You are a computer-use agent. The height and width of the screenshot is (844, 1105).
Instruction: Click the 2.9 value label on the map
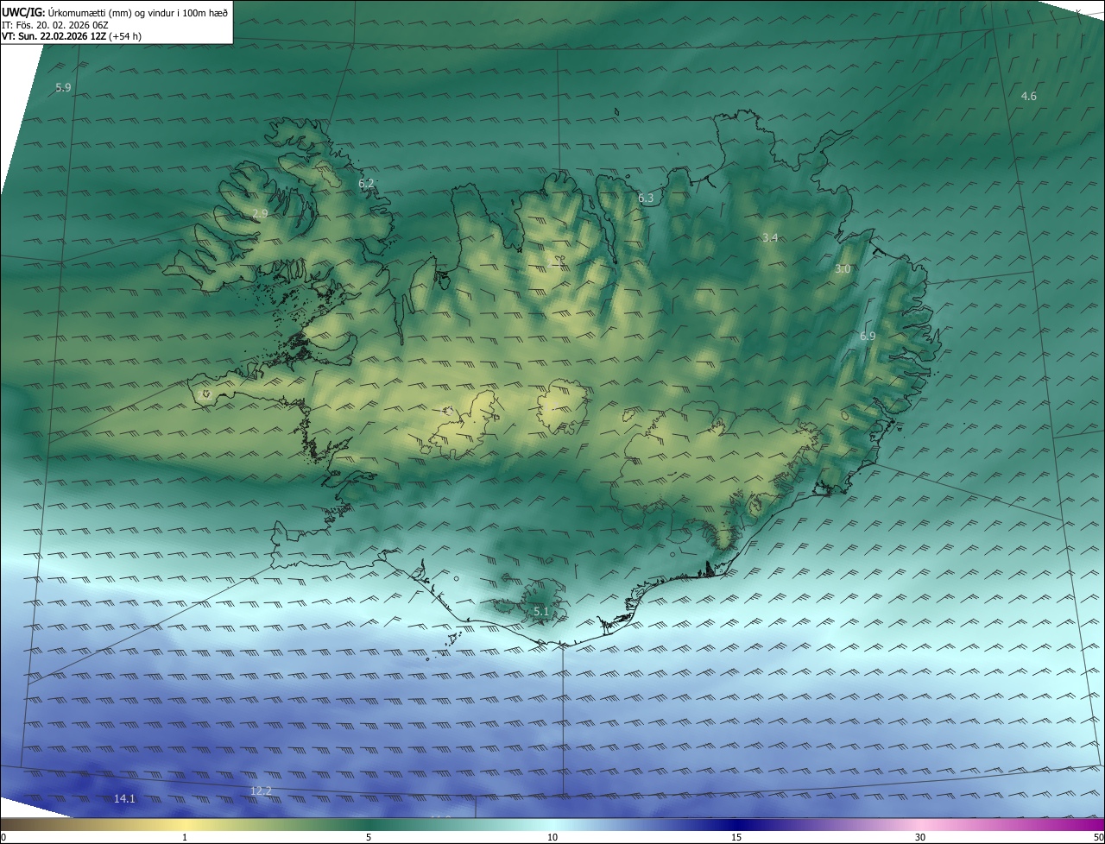(x=260, y=213)
